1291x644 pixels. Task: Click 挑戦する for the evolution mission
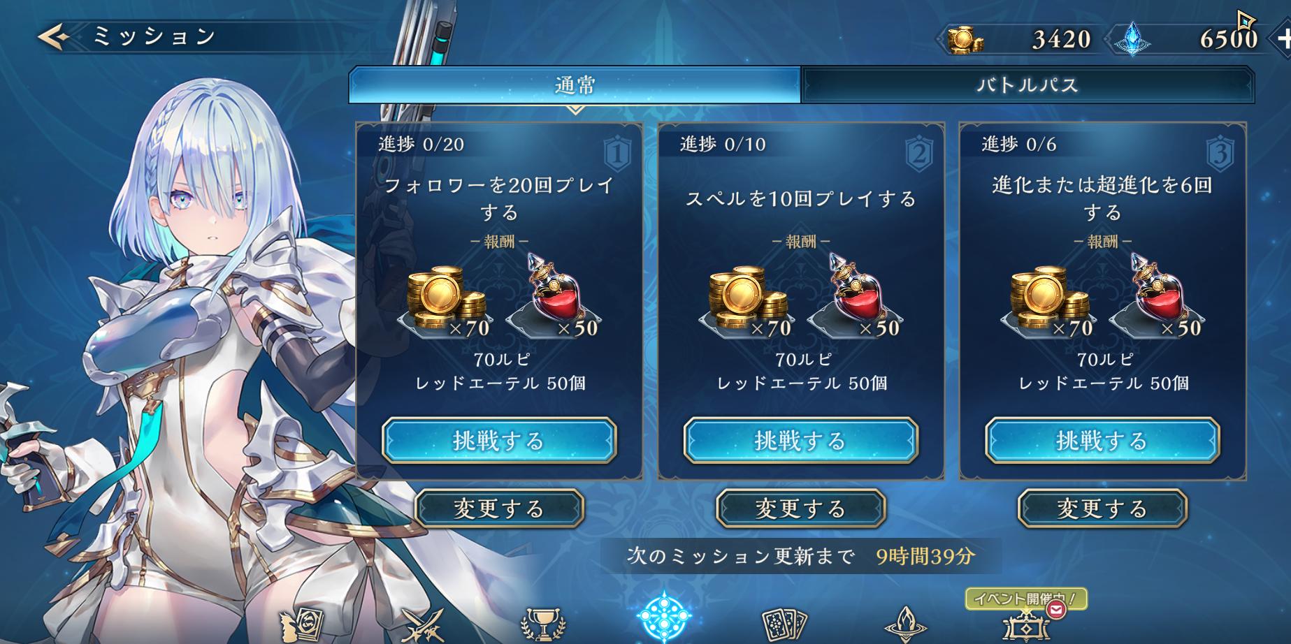click(x=1102, y=441)
